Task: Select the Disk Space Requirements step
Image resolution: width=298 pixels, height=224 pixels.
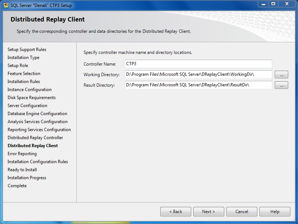Action: (32, 98)
